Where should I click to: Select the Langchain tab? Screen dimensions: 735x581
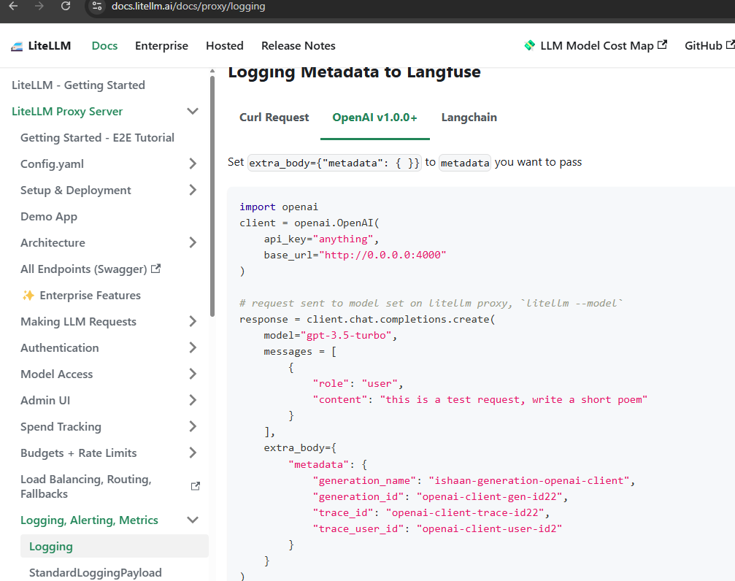[x=469, y=118]
